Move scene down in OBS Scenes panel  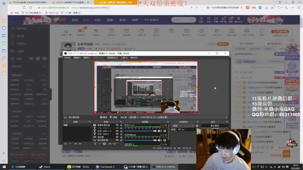pyautogui.click(x=80, y=144)
